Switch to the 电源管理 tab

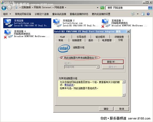tap(107, 40)
